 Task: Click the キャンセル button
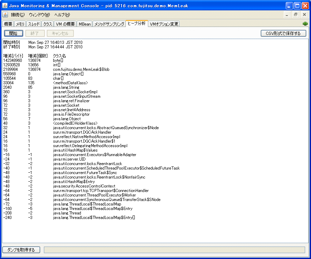pos(60,33)
